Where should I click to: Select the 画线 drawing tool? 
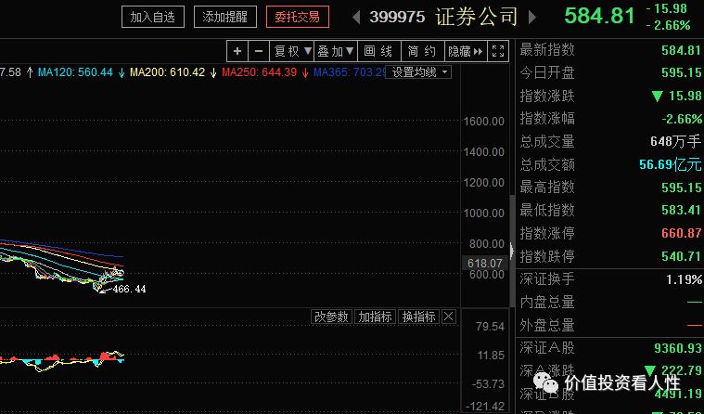click(x=379, y=51)
